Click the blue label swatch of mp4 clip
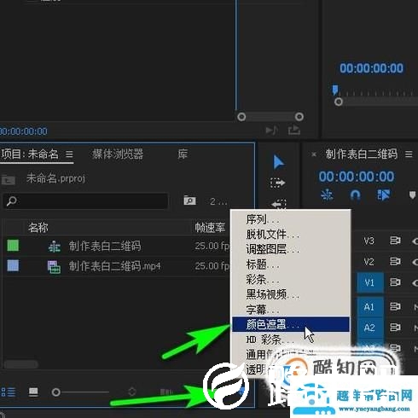 coord(13,266)
